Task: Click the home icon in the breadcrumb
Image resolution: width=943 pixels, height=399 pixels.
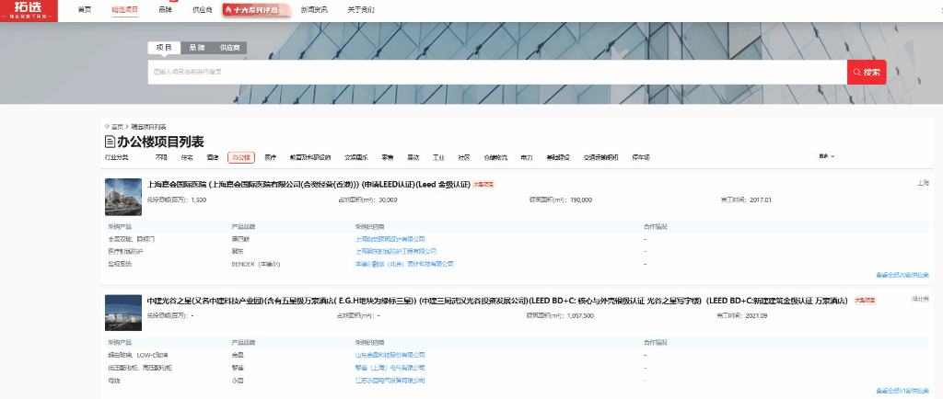Action: coord(107,126)
